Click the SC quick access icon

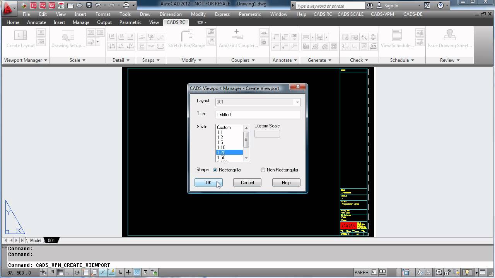(x=33, y=5)
